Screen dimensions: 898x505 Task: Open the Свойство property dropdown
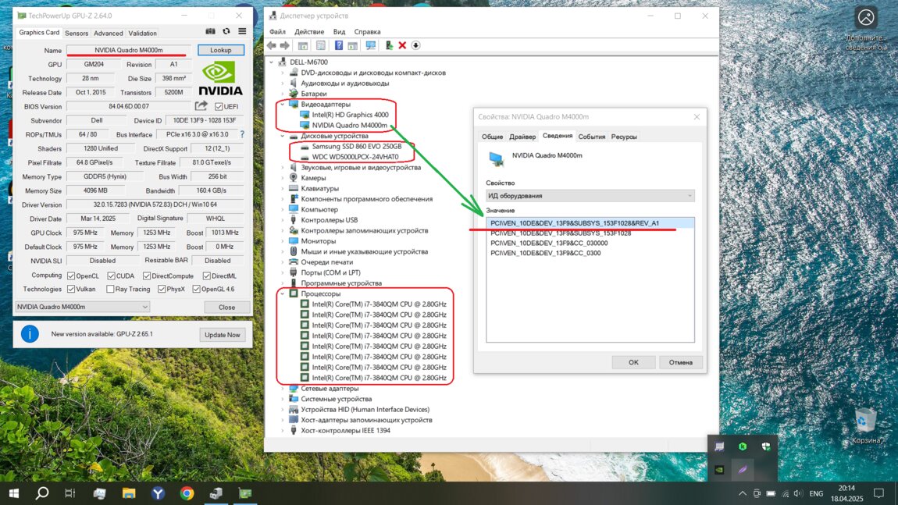point(590,196)
